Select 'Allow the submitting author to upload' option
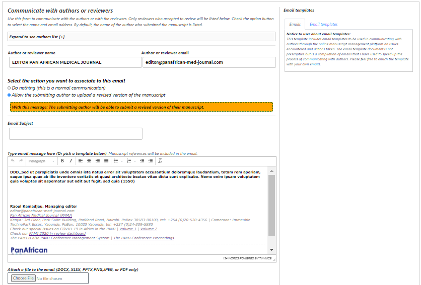The image size is (421, 285). click(x=9, y=95)
